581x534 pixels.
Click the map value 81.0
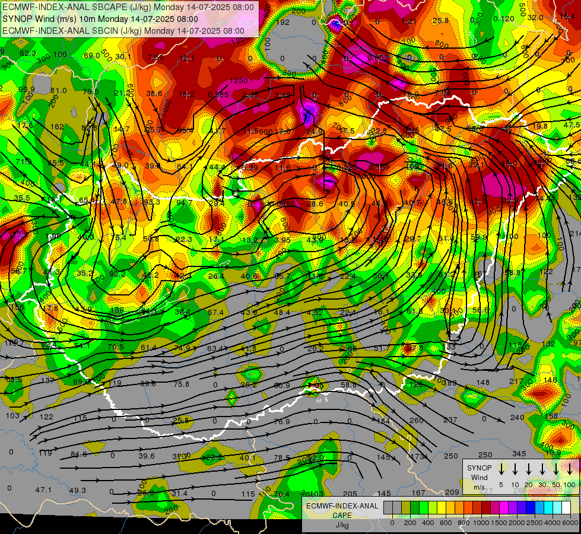(x=59, y=90)
